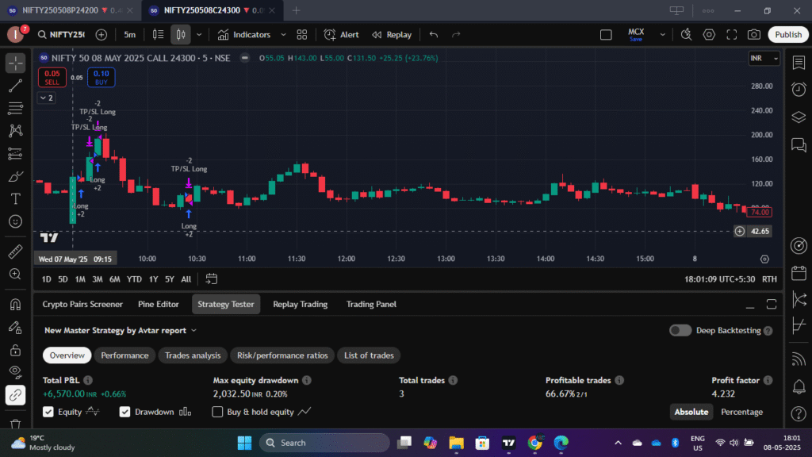The image size is (812, 457).
Task: Expand chart type dropdown arrow
Action: tap(199, 35)
